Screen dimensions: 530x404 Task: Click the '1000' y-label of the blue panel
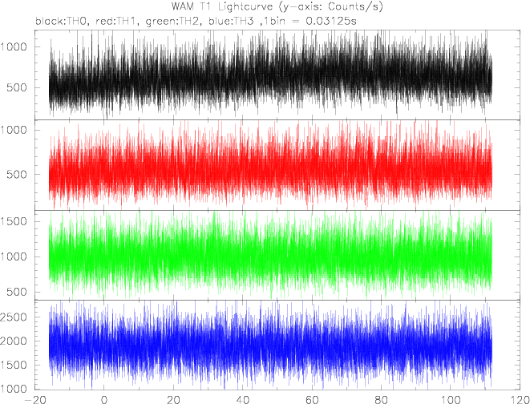[x=14, y=389]
